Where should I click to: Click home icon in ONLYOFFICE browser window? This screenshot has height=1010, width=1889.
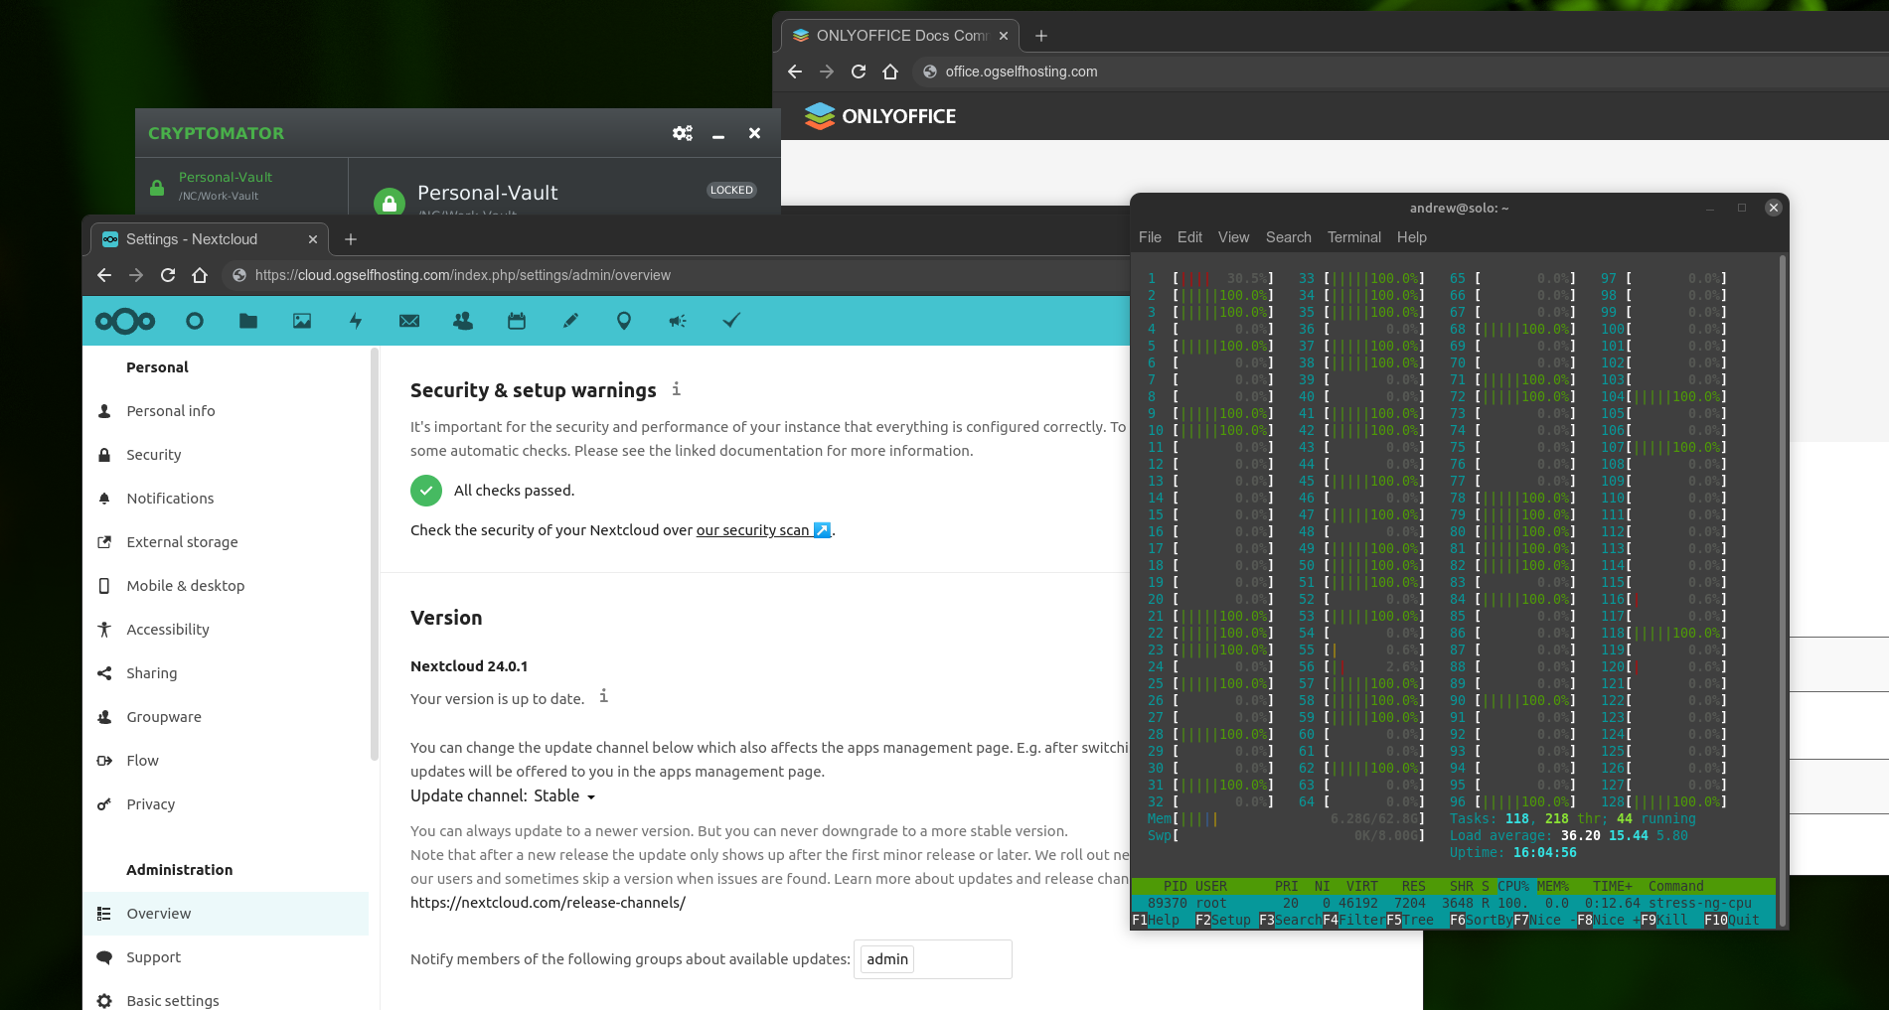890,72
